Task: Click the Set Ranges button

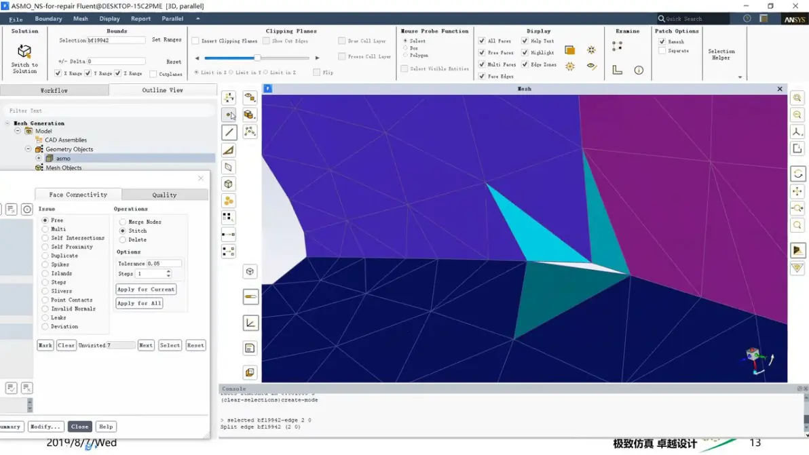Action: 167,40
